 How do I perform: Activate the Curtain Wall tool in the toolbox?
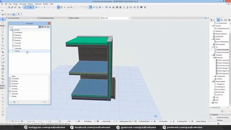coord(3,69)
